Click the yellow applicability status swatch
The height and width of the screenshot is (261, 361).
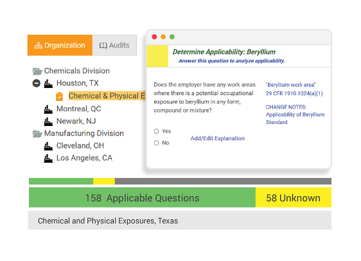tap(157, 56)
